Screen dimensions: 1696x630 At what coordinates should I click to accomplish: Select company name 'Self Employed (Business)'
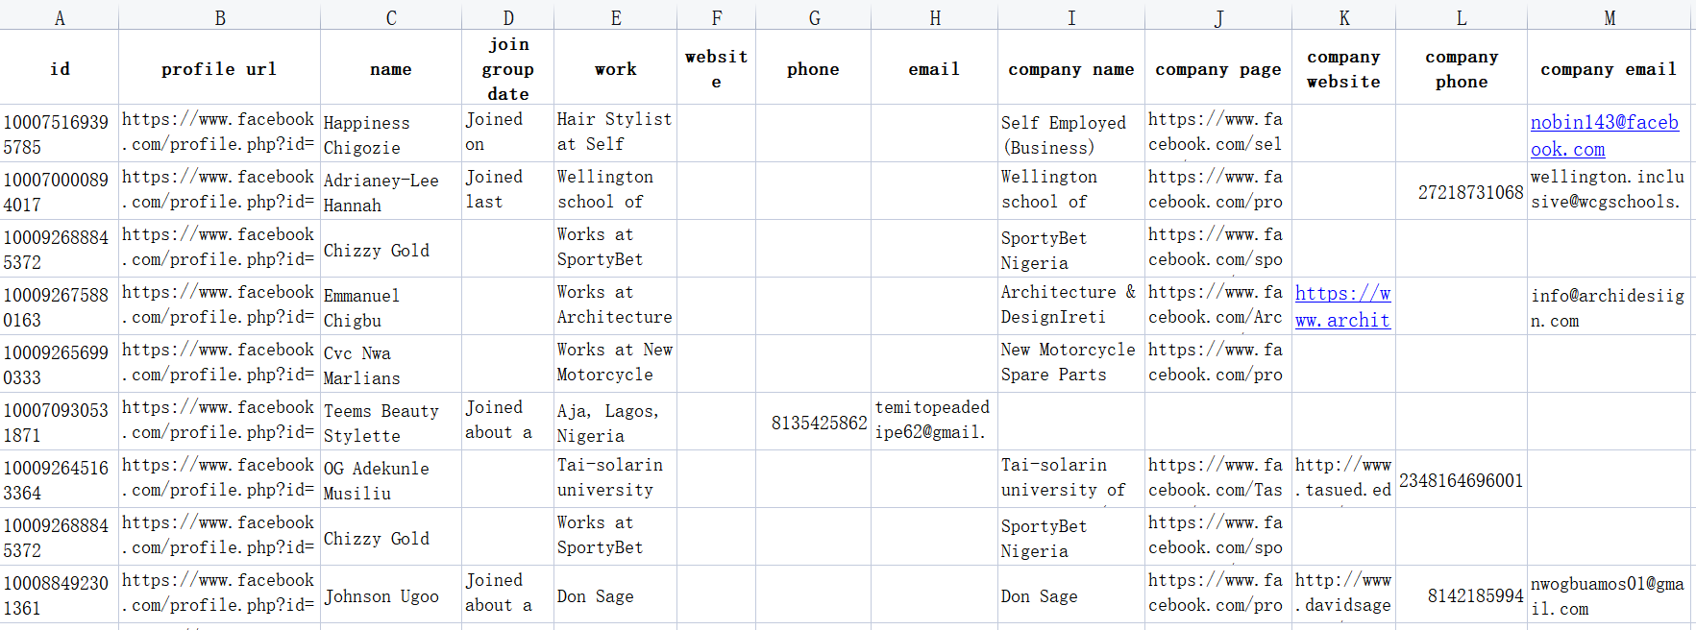[x=1071, y=133]
